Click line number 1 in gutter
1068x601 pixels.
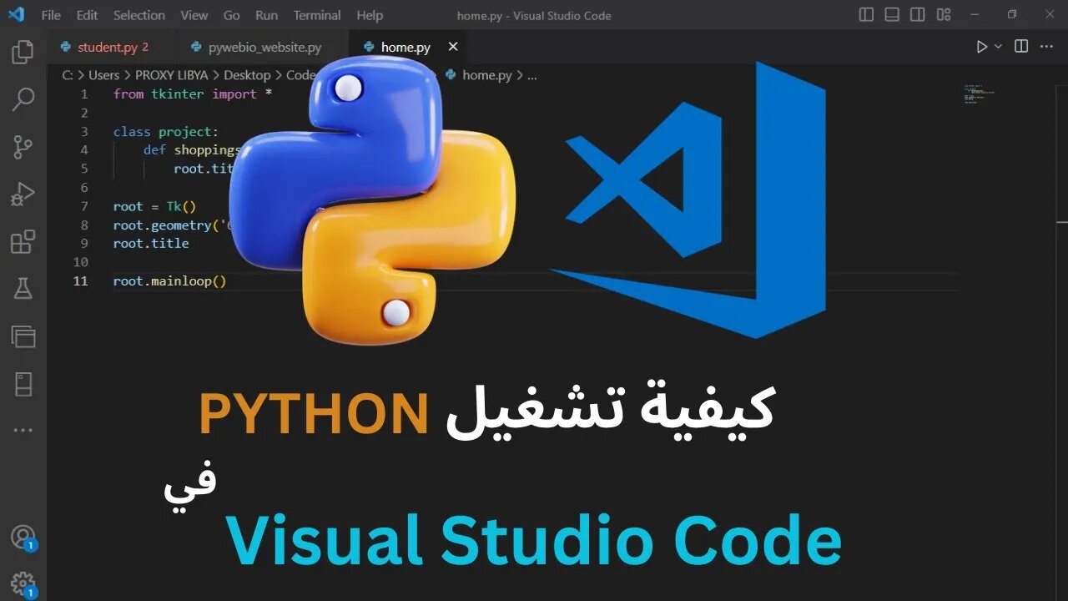(84, 94)
